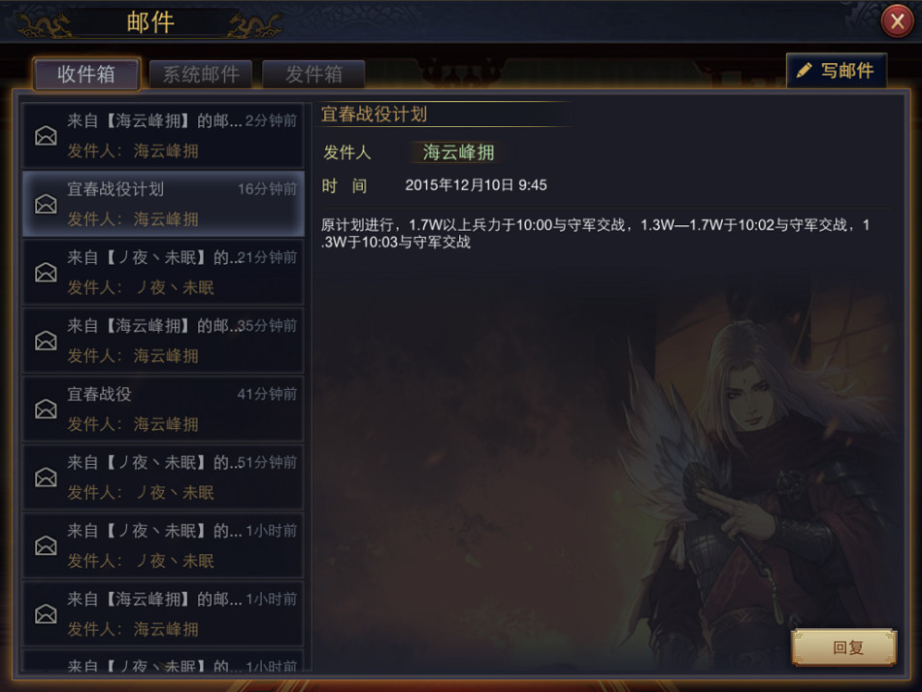
Task: Open the mail from 海云峰拥 2分钟前
Action: coord(163,136)
